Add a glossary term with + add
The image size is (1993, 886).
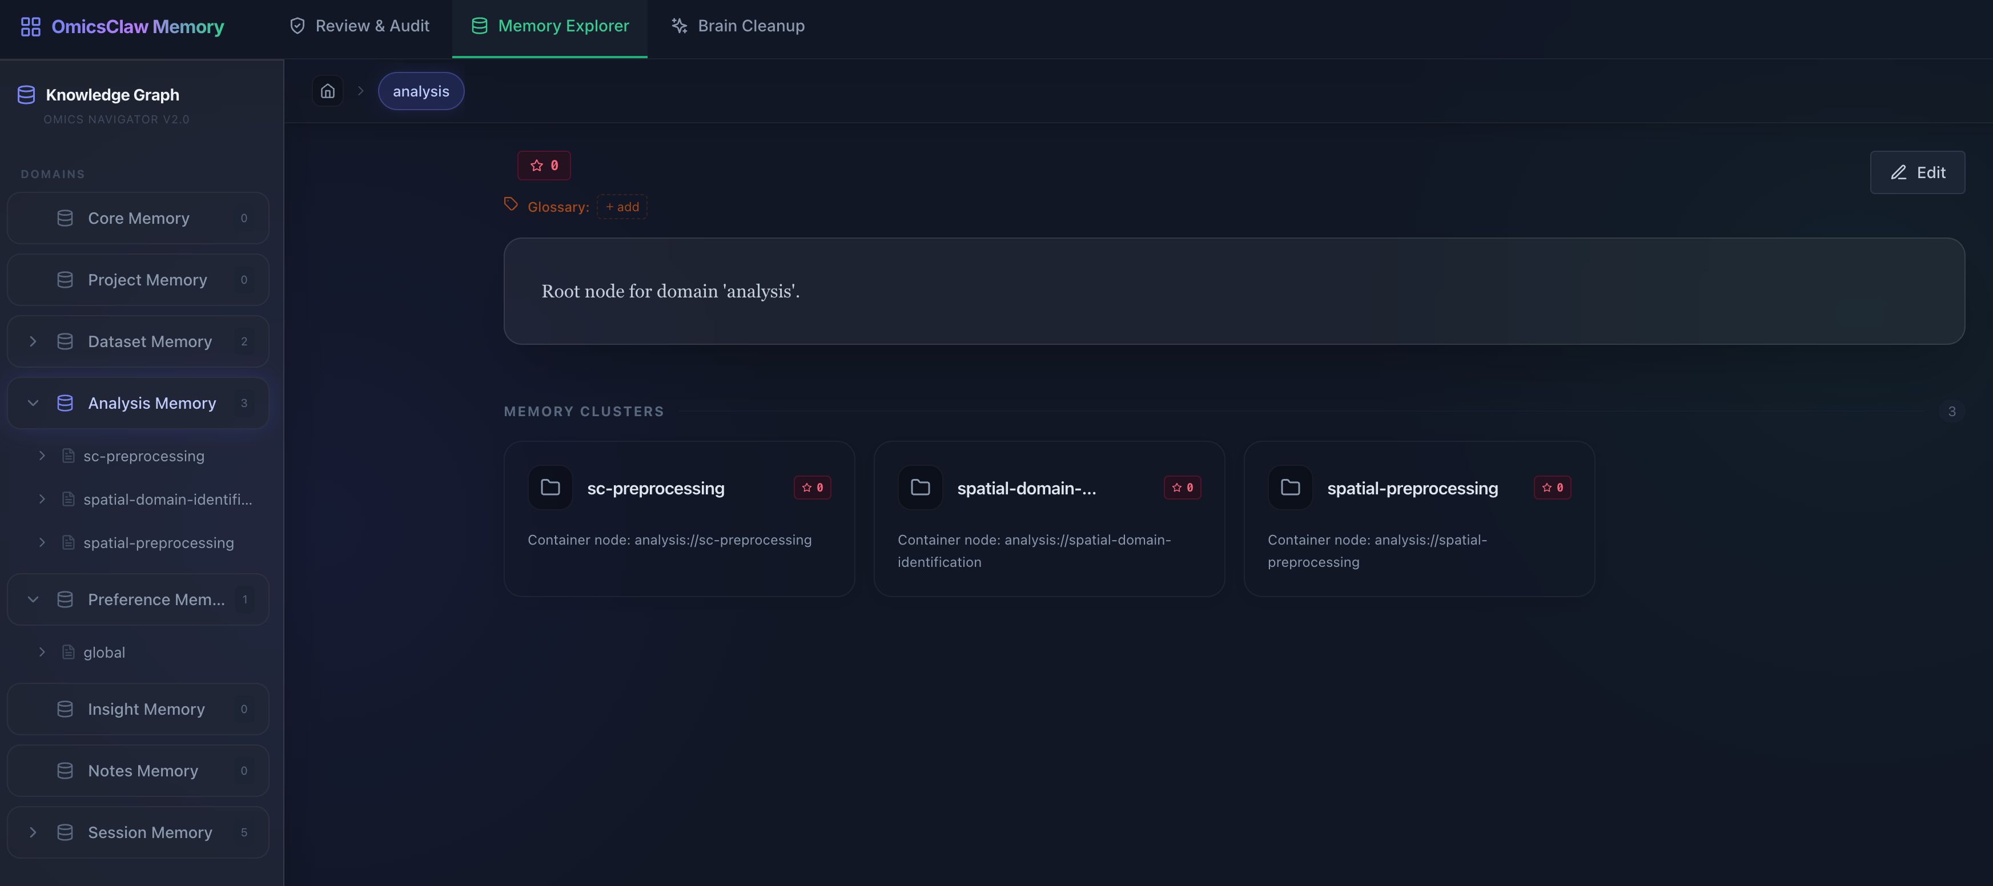click(622, 207)
